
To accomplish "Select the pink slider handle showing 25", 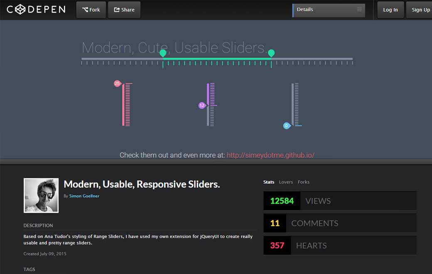I will (x=118, y=83).
